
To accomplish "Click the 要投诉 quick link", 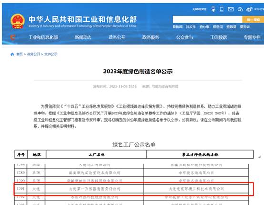I will 244,27.
